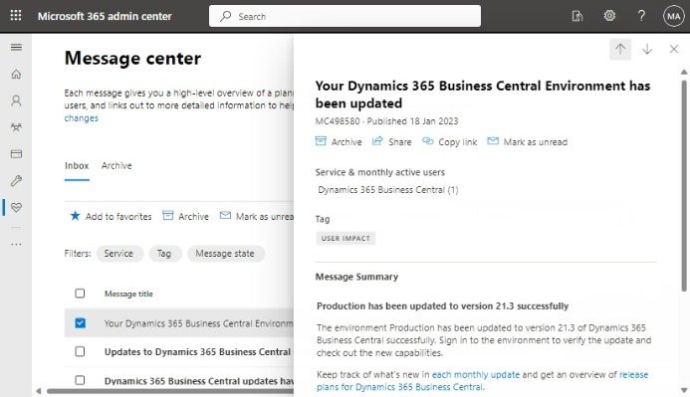
Task: Open the MA account avatar
Action: 674,16
